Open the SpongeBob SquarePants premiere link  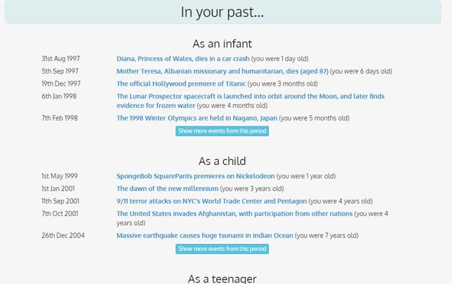[195, 176]
